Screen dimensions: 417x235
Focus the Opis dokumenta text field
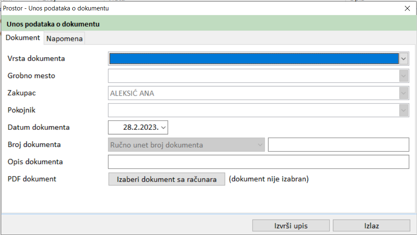(x=258, y=162)
